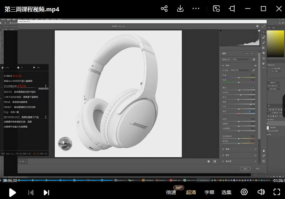Open the 超清 video quality menu
Screen dimensions: 285x199
tap(191, 192)
